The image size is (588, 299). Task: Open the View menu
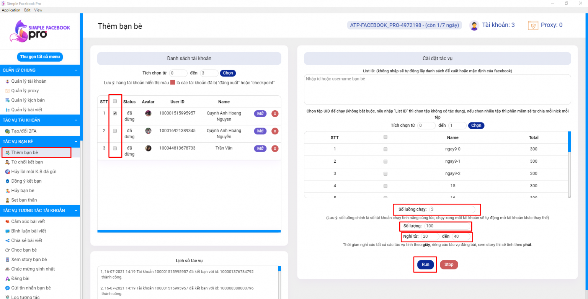click(38, 10)
